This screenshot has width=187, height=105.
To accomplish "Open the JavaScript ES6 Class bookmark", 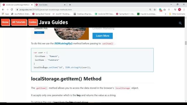I will click(104, 14).
